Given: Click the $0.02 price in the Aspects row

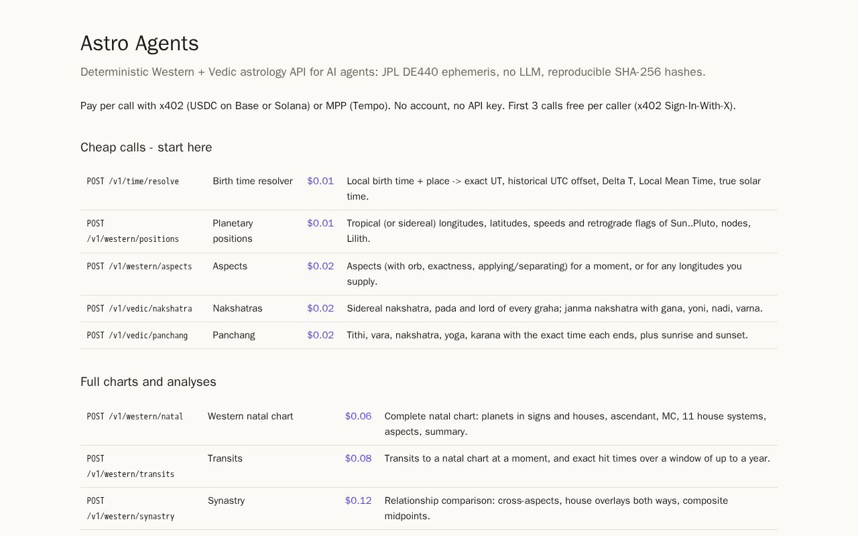Looking at the screenshot, I should (320, 267).
